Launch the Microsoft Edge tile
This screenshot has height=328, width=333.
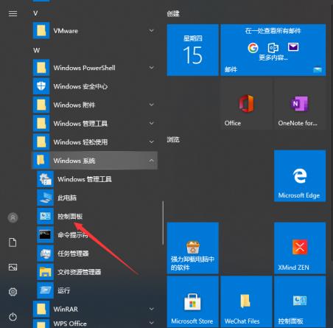point(300,175)
